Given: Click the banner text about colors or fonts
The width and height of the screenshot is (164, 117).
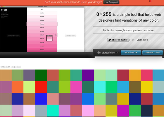Looking at the screenshot, I should pyautogui.click(x=73, y=2).
